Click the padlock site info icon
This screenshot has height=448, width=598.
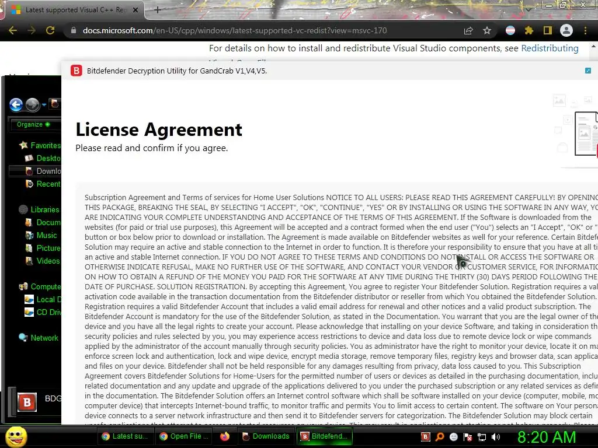(74, 30)
